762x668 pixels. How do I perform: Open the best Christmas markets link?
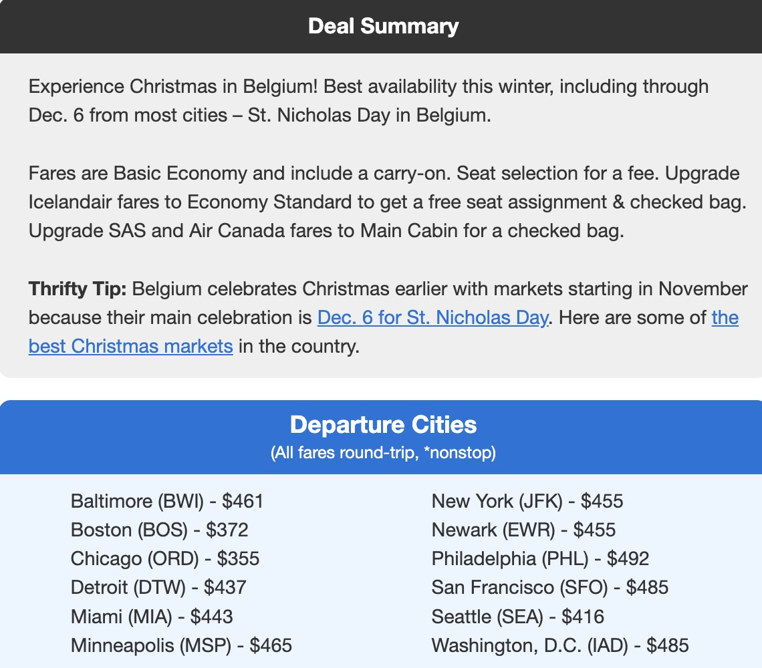[x=130, y=347]
